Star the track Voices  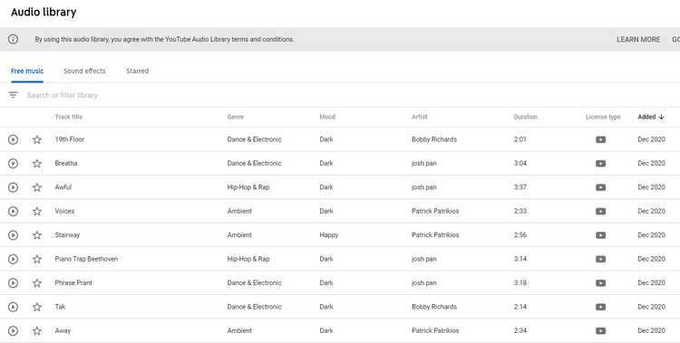click(37, 211)
